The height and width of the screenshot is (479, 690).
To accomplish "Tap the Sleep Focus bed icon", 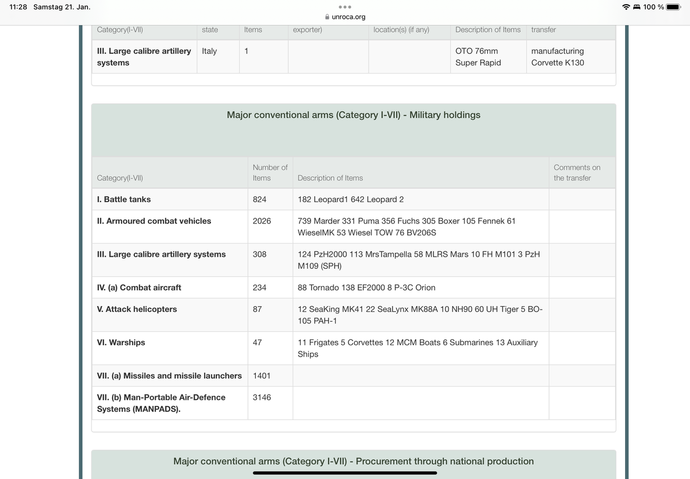I will [637, 7].
